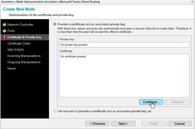Go back with the < Previous button
The width and height of the screenshot is (195, 129).
[x=97, y=124]
